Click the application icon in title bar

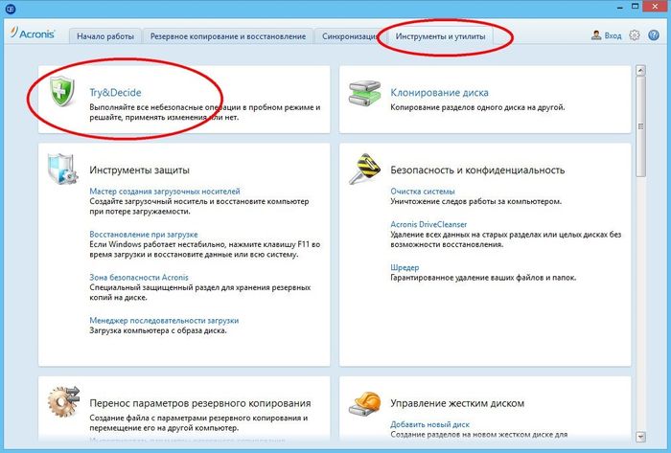tap(11, 8)
